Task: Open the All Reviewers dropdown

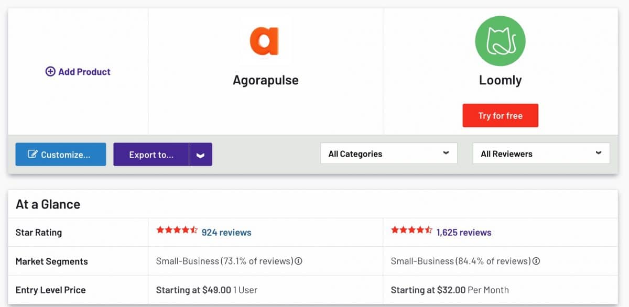Action: coord(541,153)
